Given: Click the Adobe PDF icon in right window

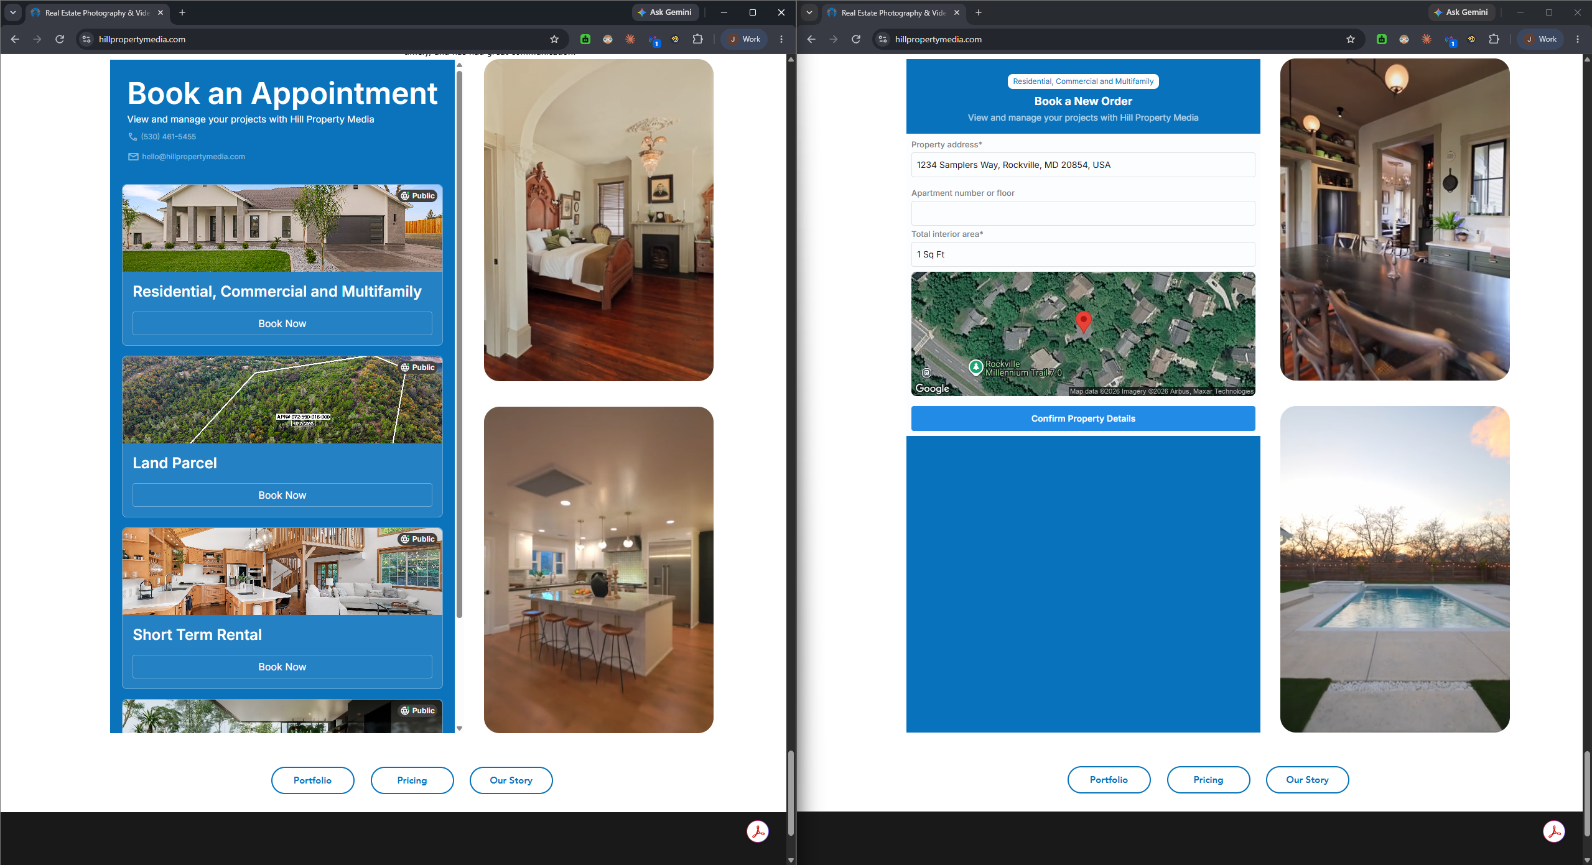Looking at the screenshot, I should [1554, 831].
